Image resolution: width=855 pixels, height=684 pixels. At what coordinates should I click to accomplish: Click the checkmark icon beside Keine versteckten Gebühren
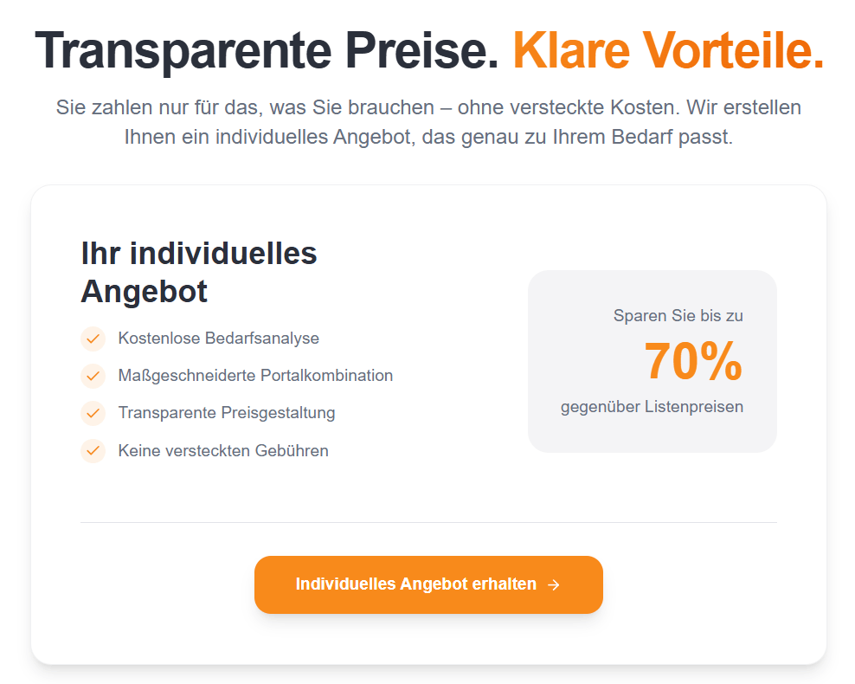93,450
